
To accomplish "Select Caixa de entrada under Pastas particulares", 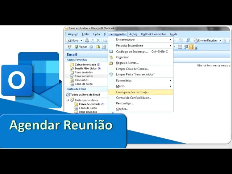I will 90,104.
